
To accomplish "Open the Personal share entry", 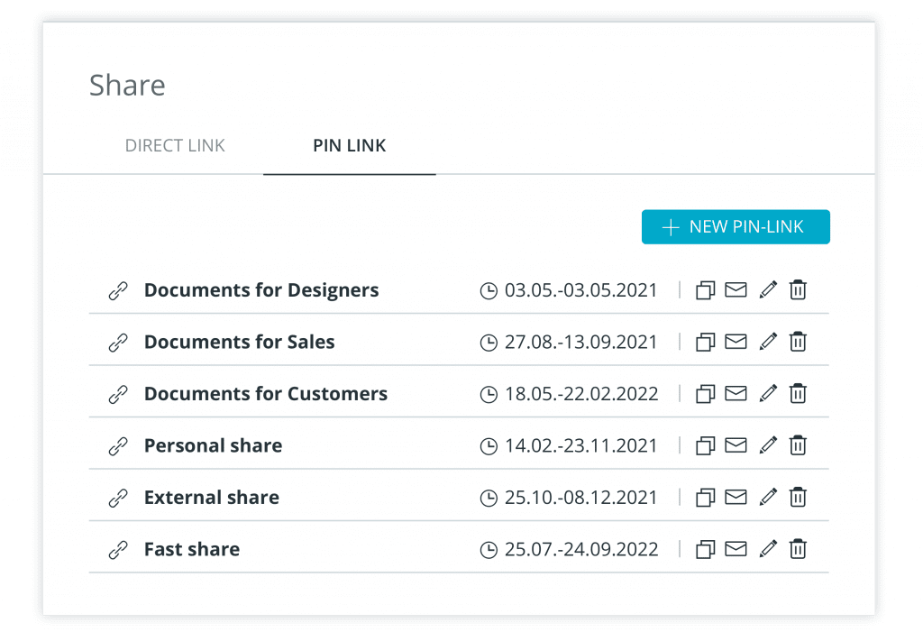I will coord(213,445).
